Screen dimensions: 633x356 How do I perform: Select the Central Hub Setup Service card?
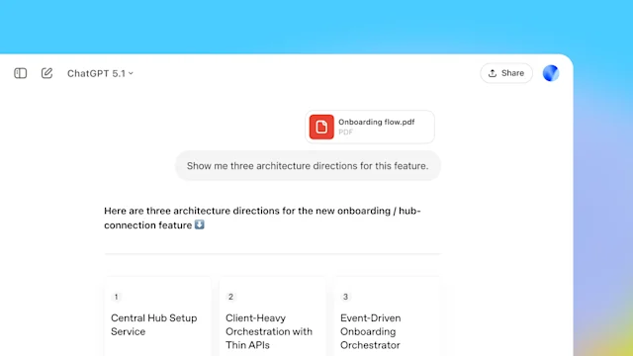(158, 316)
